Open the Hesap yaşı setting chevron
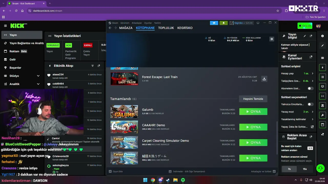This screenshot has height=184, width=328. click(x=313, y=74)
